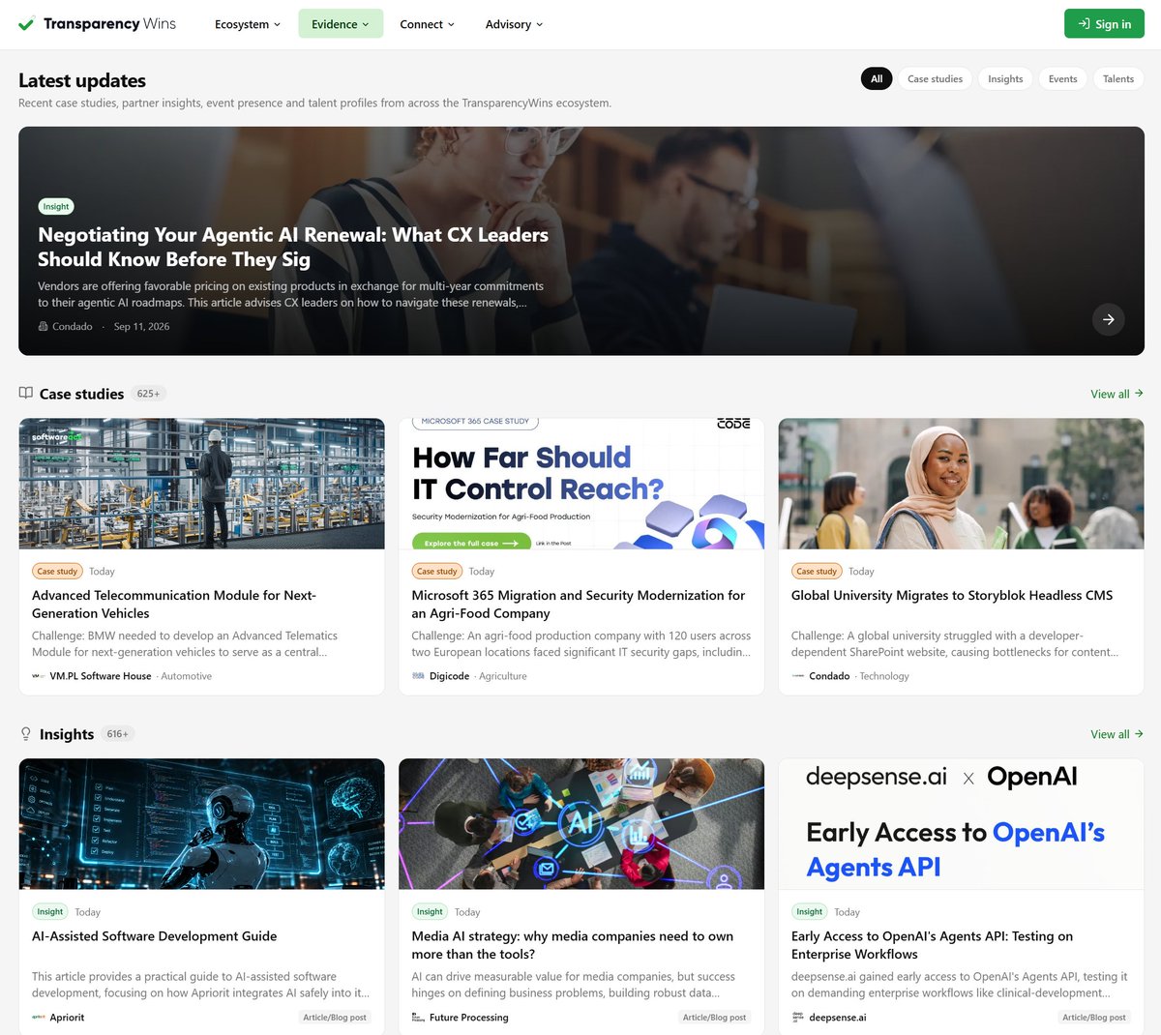Image resolution: width=1161 pixels, height=1035 pixels.
Task: Expand the Evidence dropdown menu
Action: (x=341, y=24)
